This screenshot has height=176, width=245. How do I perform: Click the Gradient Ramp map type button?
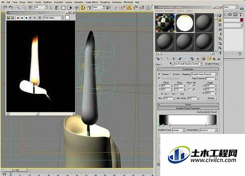pos(212,64)
